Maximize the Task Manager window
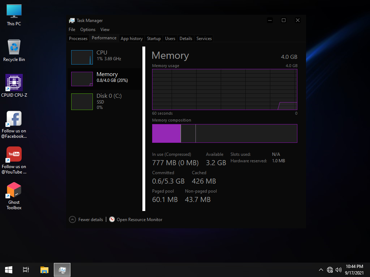Viewport: 370px width, 277px height. (x=284, y=20)
